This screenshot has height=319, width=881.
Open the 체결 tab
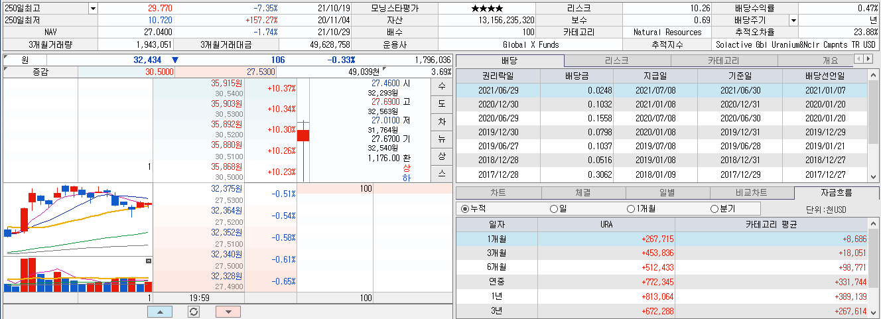coord(583,193)
